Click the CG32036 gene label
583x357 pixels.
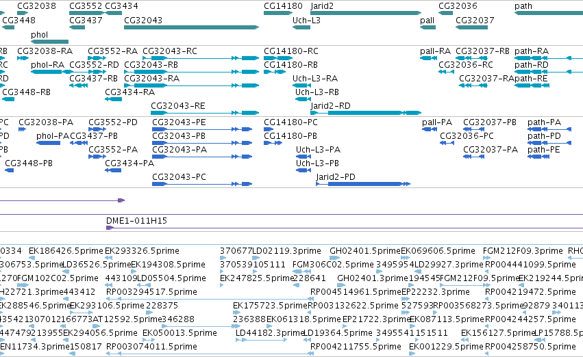point(458,6)
